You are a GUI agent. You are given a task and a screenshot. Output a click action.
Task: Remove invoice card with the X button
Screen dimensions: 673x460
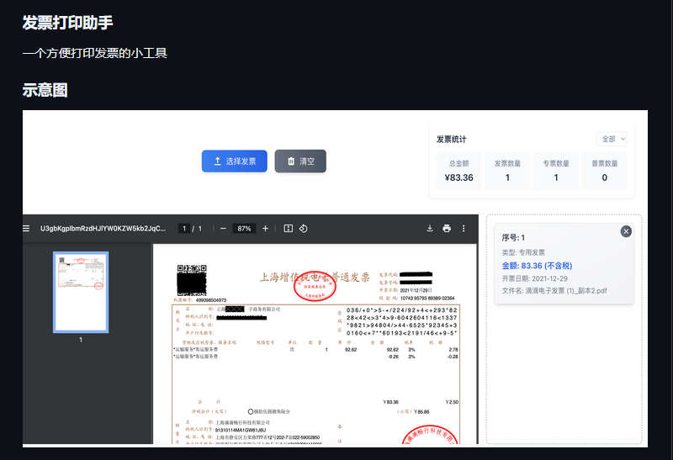click(626, 231)
